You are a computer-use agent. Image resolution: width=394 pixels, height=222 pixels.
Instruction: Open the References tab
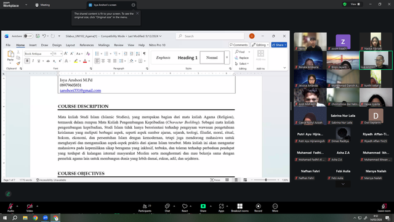(87, 45)
